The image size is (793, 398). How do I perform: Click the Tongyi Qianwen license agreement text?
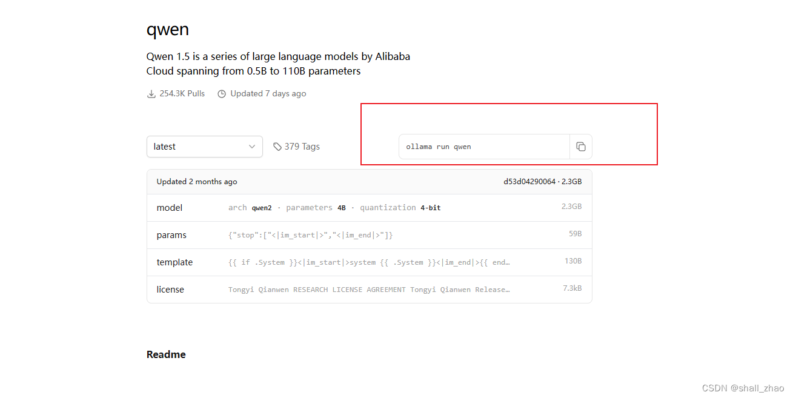click(x=369, y=290)
